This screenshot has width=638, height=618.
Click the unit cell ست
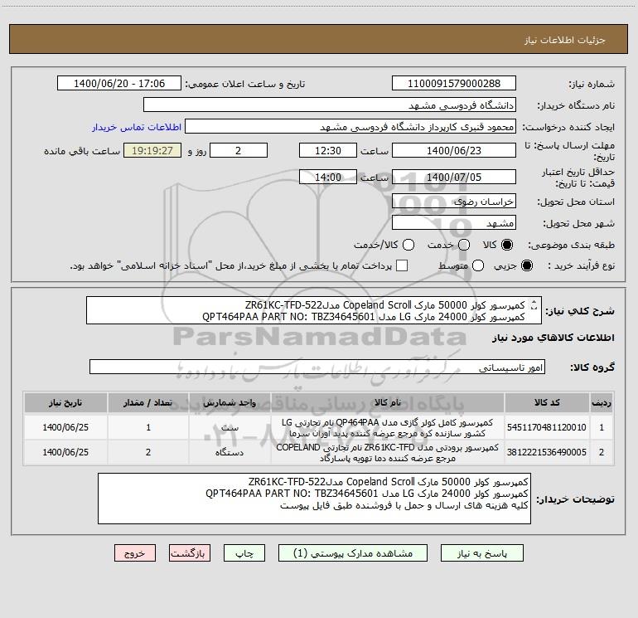click(230, 427)
